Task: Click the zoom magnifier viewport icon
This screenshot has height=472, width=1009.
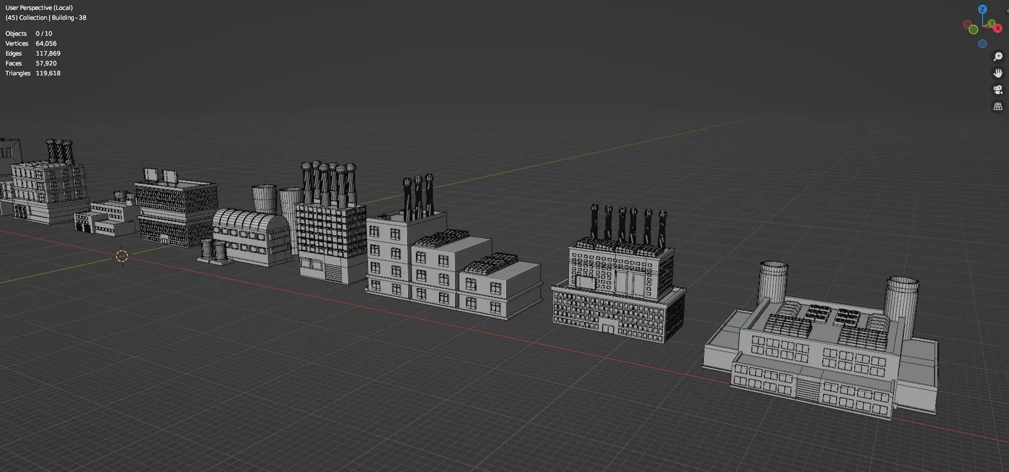Action: click(x=998, y=57)
